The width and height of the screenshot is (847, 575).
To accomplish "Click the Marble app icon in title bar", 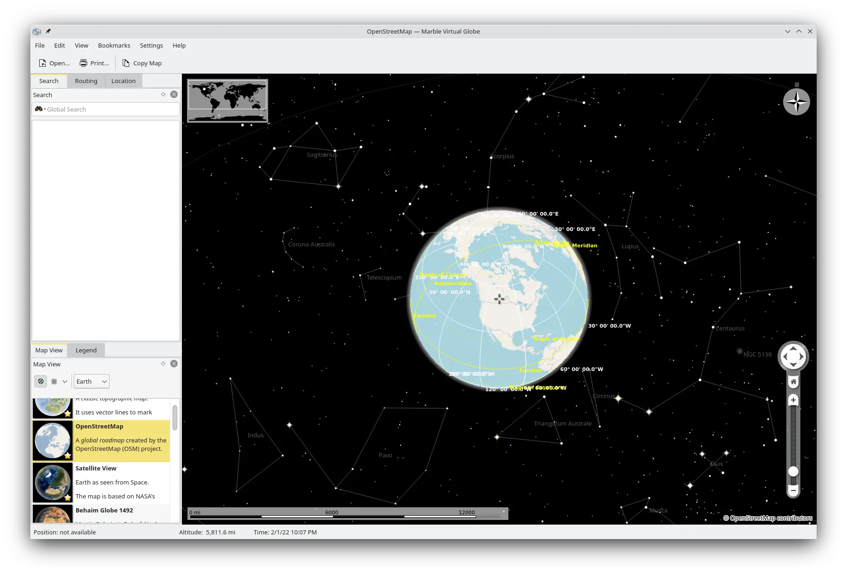I will [x=37, y=31].
